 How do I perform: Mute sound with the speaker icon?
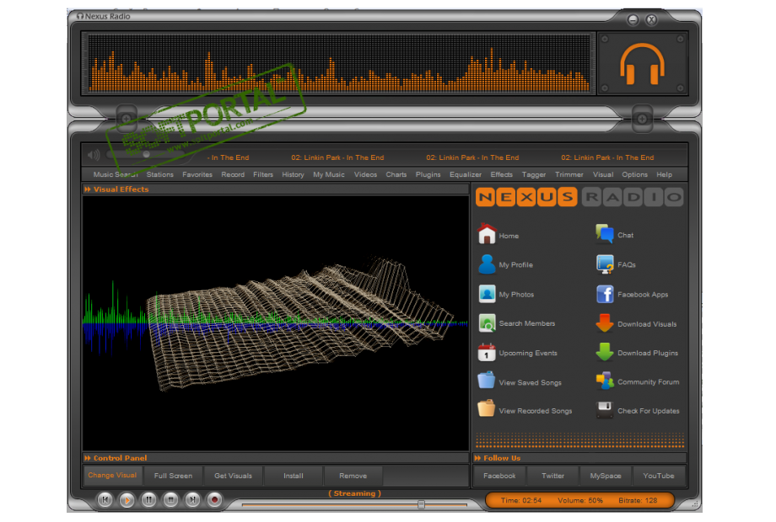pyautogui.click(x=94, y=155)
